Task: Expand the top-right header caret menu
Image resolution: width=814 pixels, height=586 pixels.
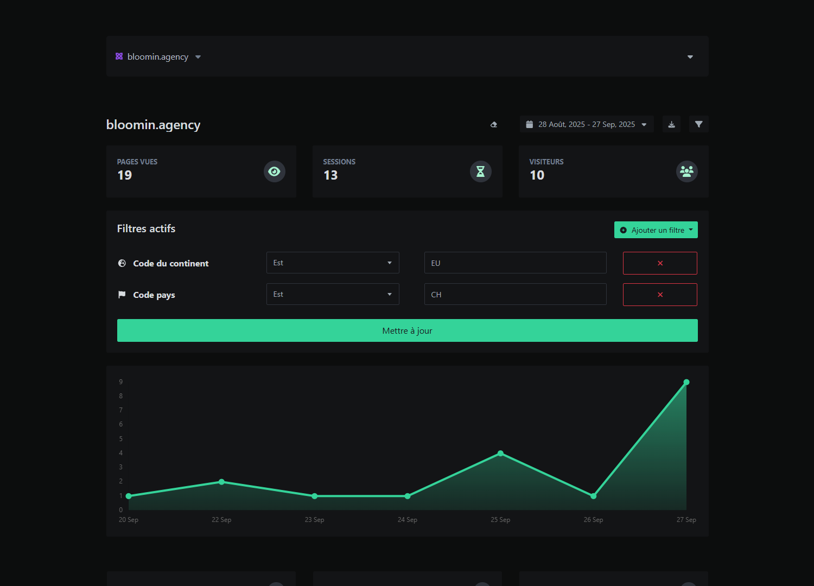Action: pos(690,57)
